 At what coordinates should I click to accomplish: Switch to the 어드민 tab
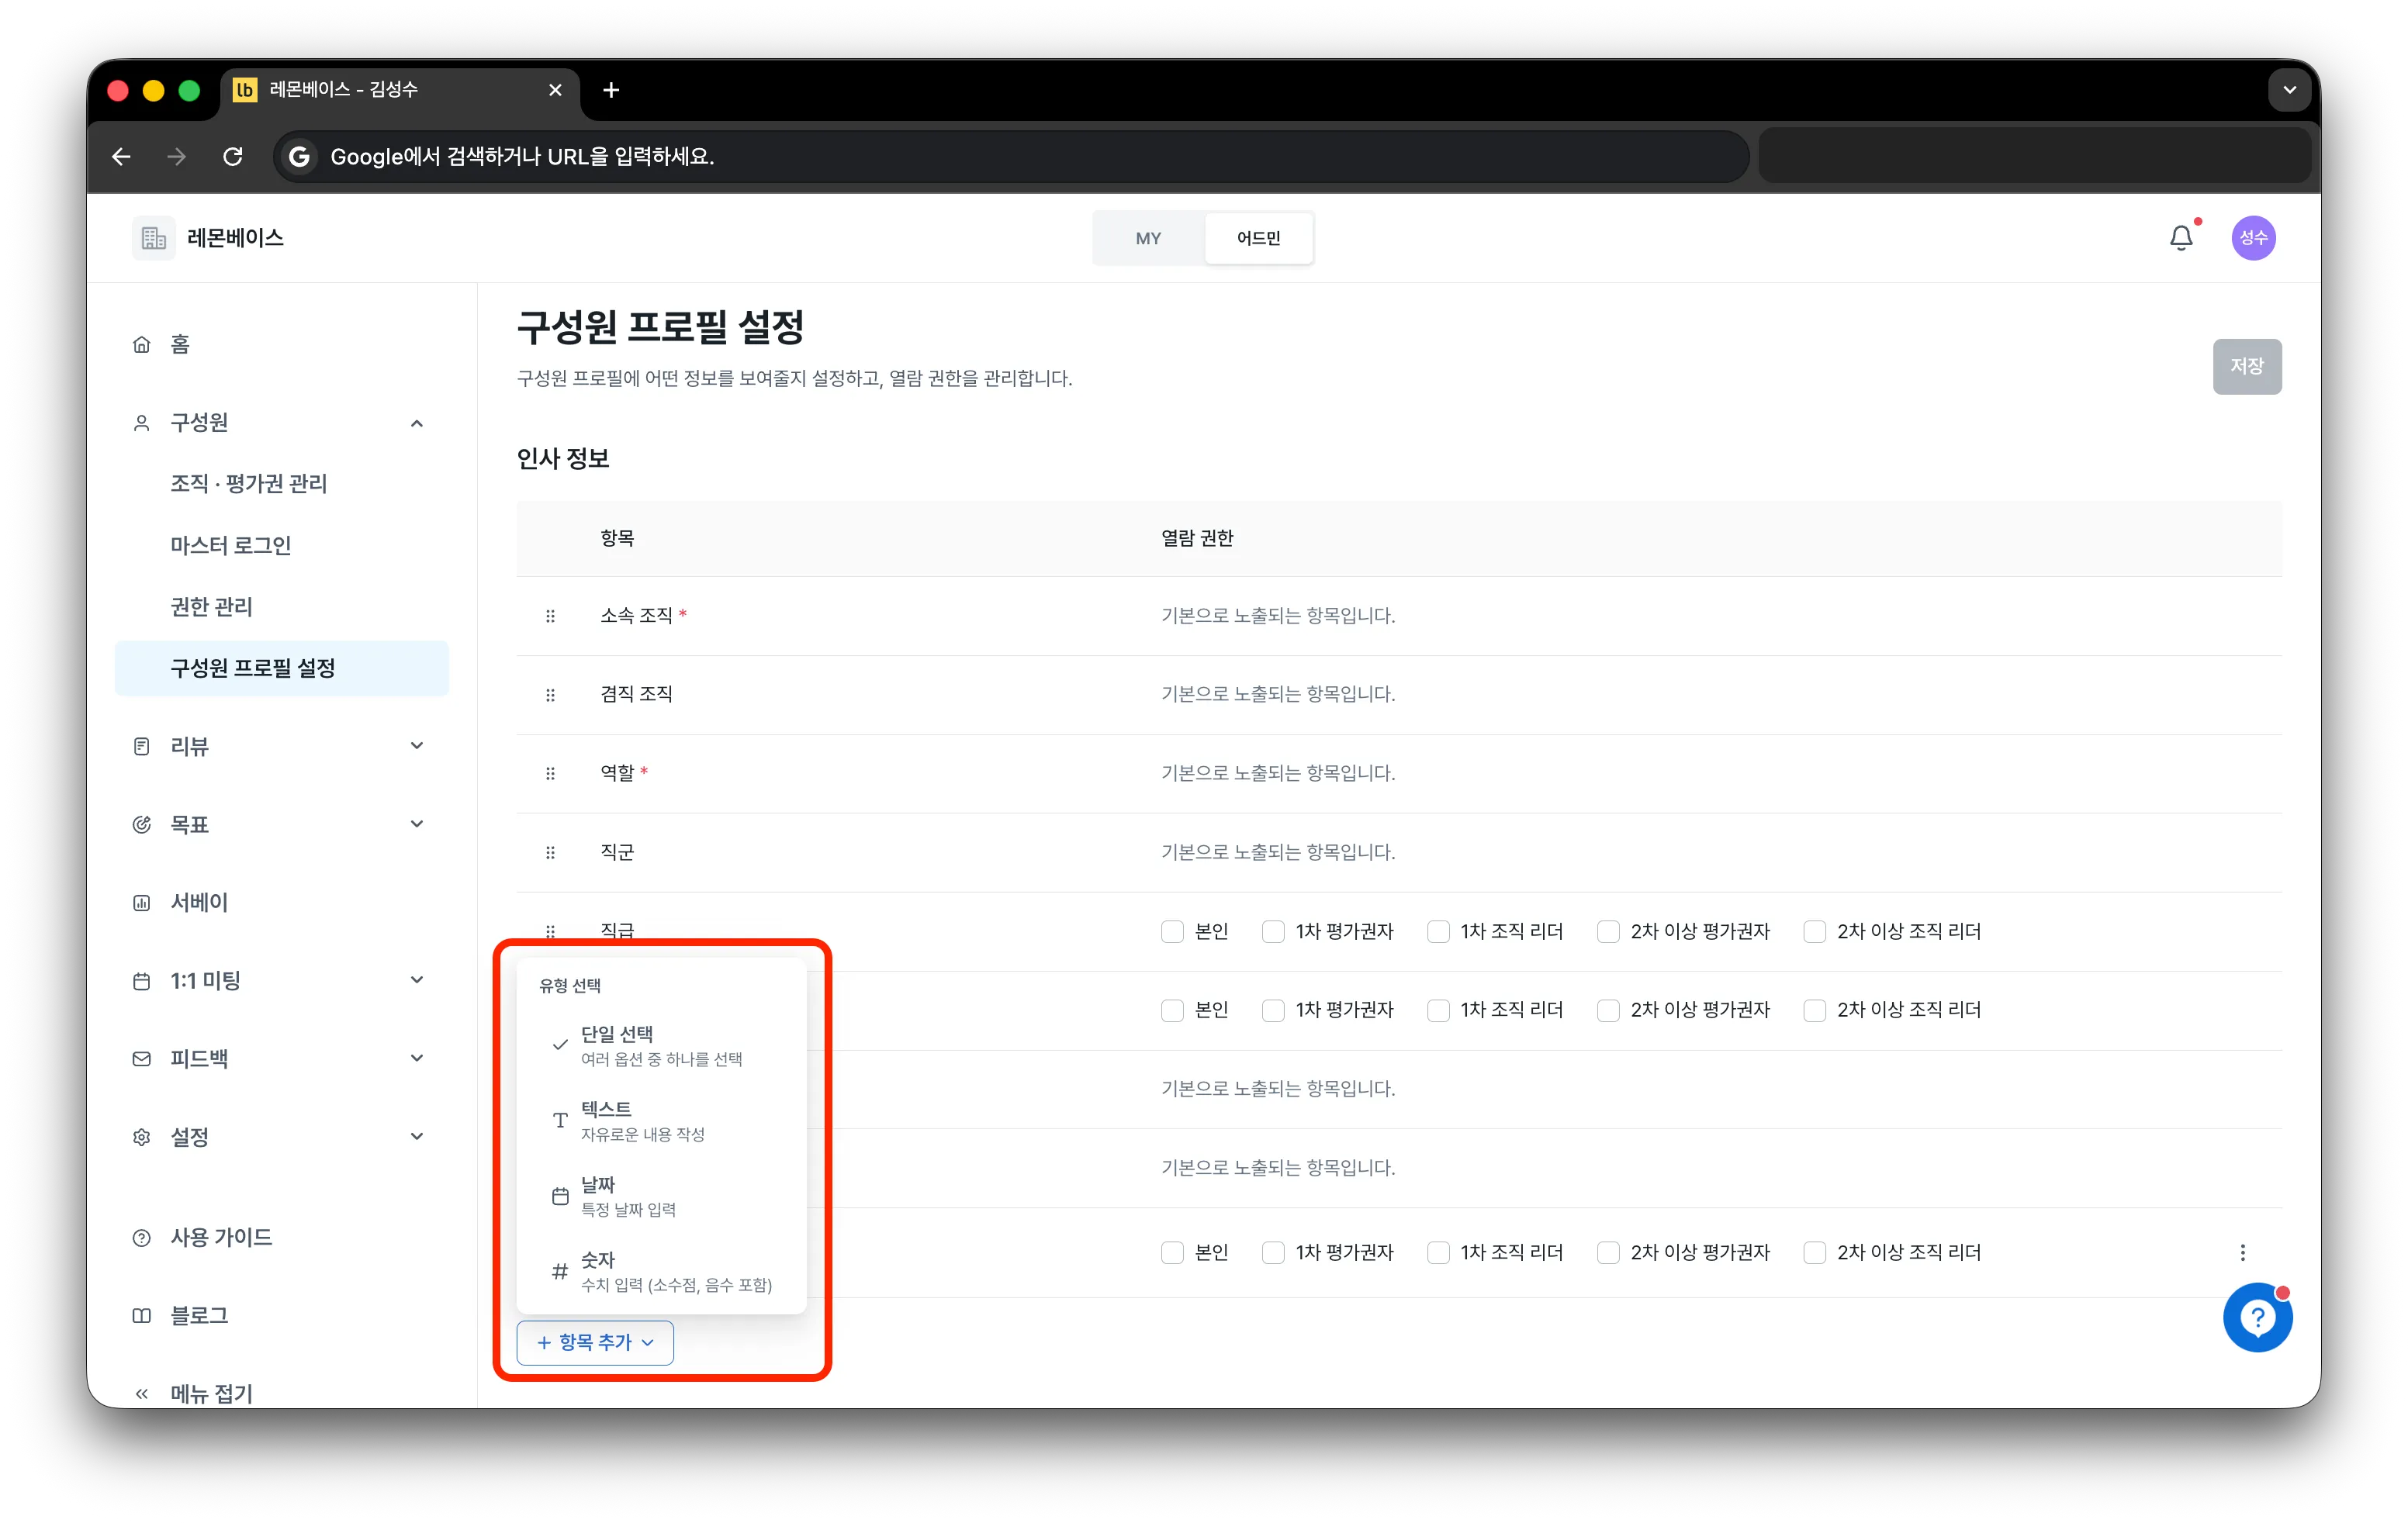[x=1258, y=238]
